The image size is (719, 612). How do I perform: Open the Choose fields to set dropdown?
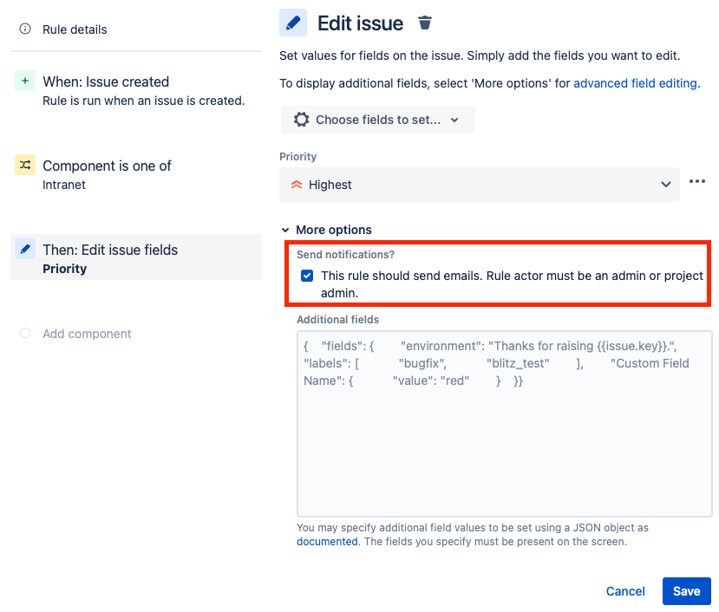[x=377, y=119]
